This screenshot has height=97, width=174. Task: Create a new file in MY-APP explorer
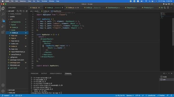click(x=18, y=11)
